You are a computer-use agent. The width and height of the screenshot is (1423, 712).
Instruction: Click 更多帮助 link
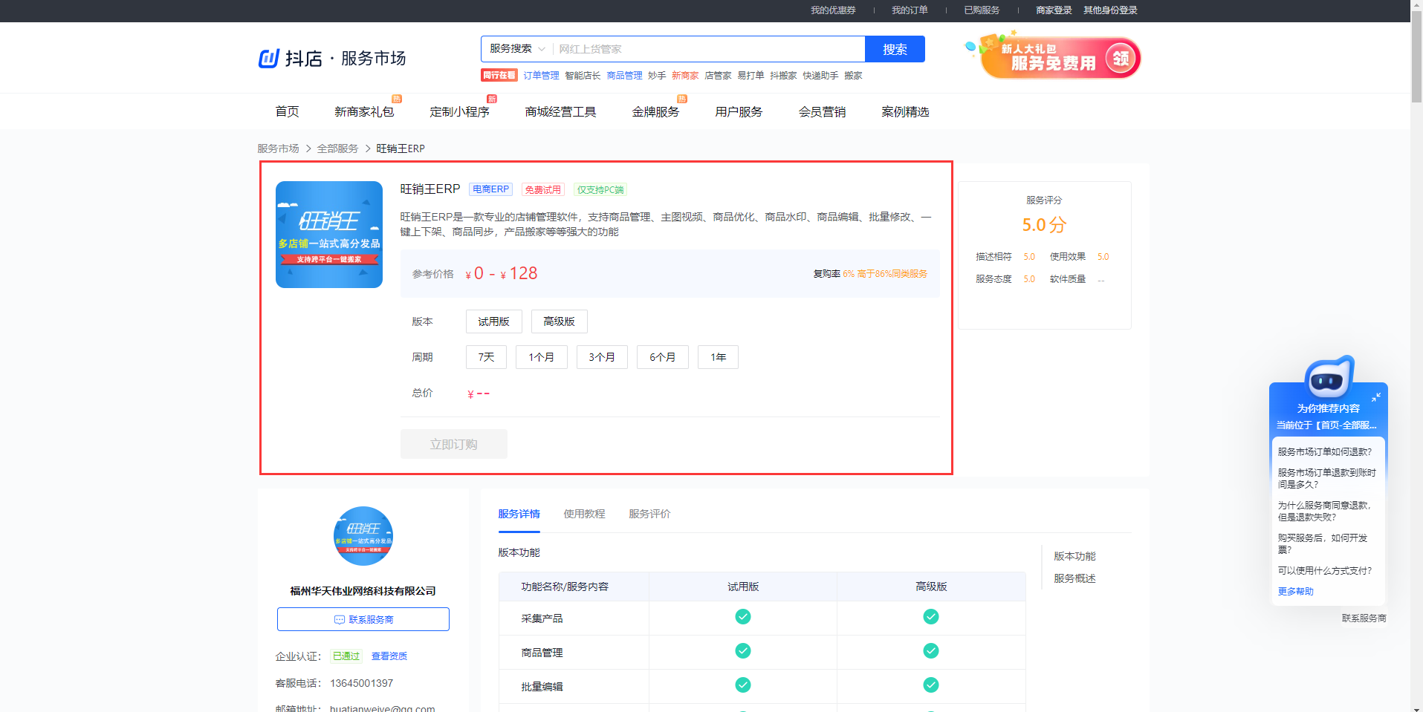tap(1296, 592)
